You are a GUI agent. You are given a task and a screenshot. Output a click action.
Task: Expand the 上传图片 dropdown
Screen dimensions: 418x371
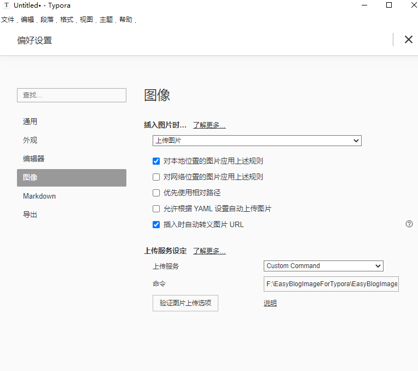point(257,141)
